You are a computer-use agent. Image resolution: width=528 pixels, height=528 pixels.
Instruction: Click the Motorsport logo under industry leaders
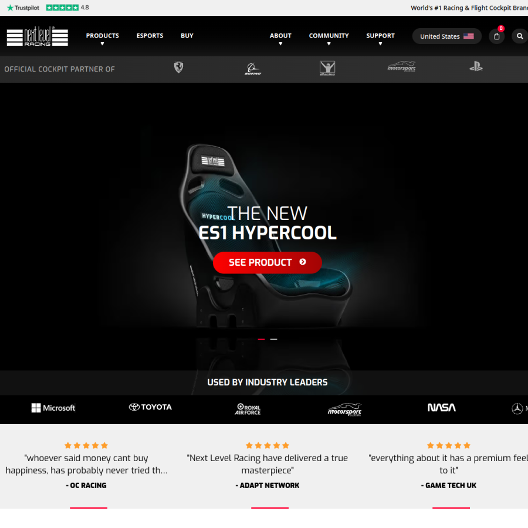344,409
